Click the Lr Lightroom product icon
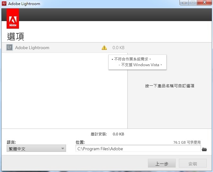 coord(9,47)
